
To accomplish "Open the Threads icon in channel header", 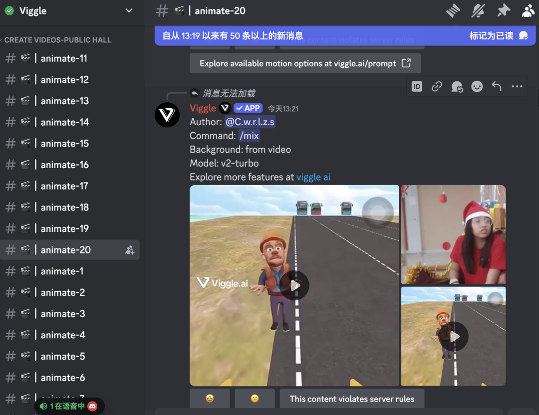I will click(x=453, y=10).
